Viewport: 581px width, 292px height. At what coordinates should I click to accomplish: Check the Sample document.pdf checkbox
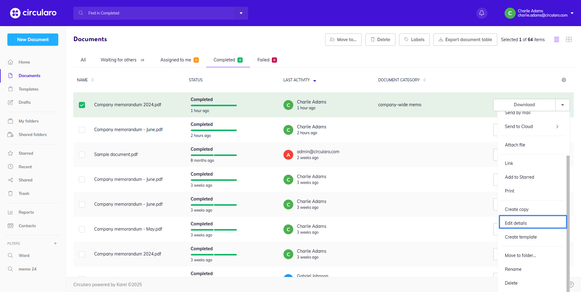tap(82, 155)
